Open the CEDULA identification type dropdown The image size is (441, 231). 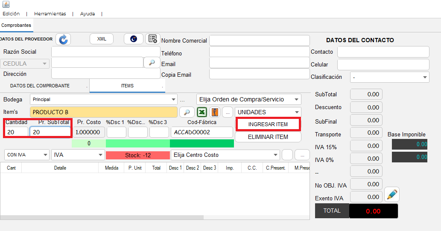pyautogui.click(x=25, y=64)
